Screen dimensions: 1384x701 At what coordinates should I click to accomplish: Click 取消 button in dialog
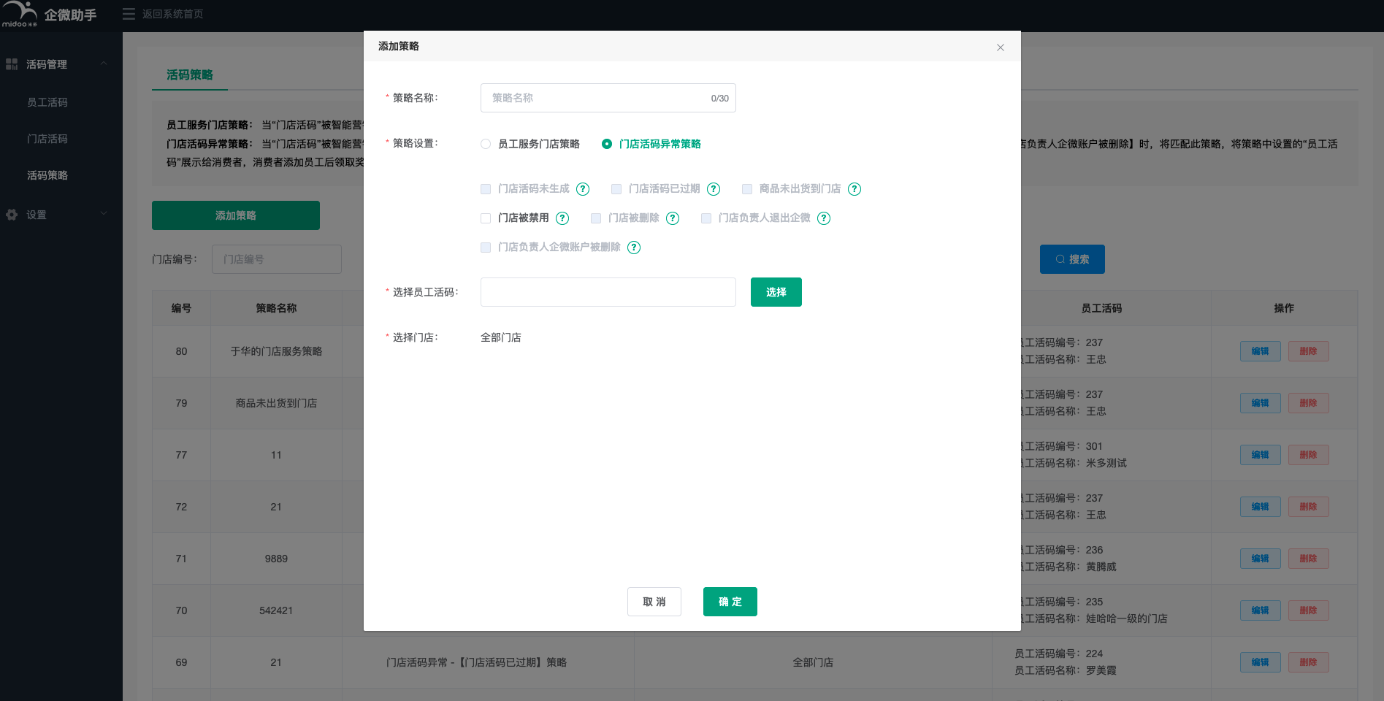(x=654, y=602)
